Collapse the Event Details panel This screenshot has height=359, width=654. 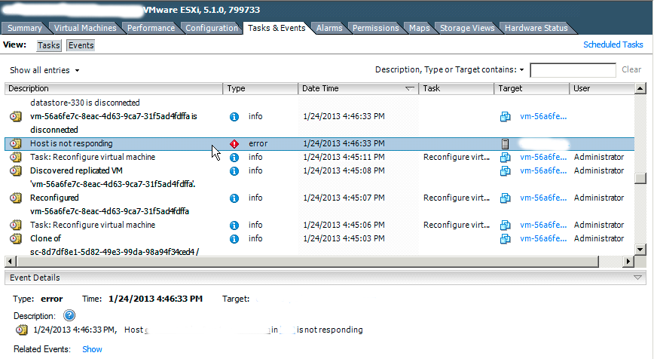[x=639, y=278]
